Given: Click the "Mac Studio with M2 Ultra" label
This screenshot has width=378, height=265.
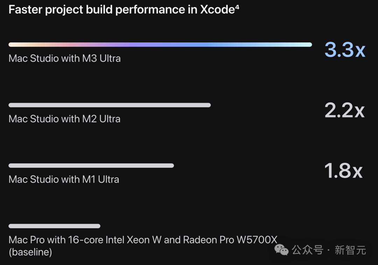Looking at the screenshot, I should (64, 119).
